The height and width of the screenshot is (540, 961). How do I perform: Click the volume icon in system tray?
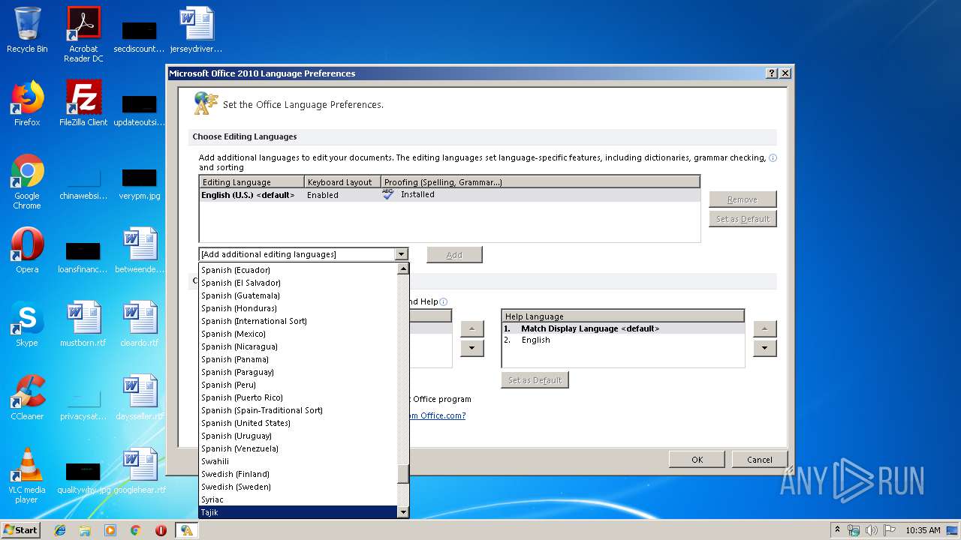pyautogui.click(x=872, y=530)
